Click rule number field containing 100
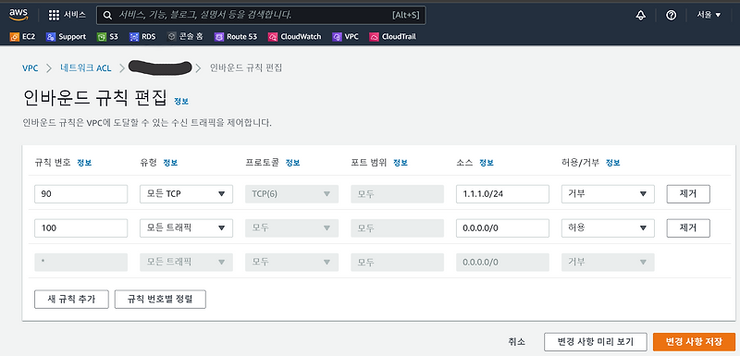Screen dimensions: 740x356 point(81,227)
